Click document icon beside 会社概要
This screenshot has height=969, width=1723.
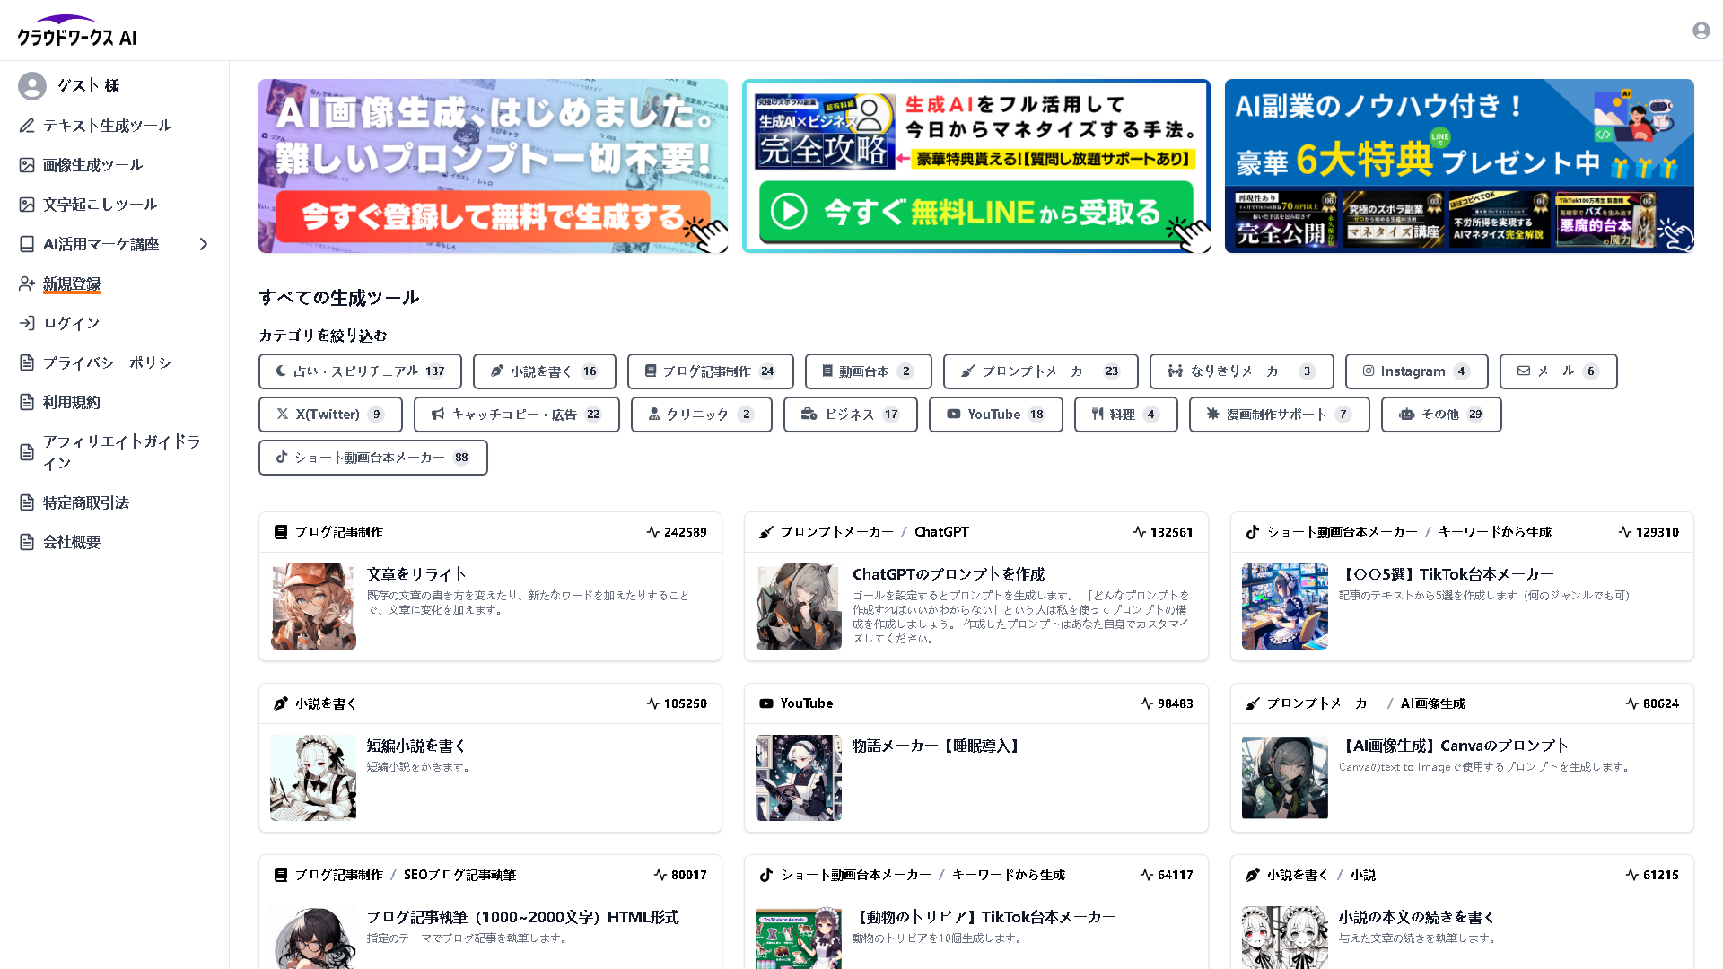pyautogui.click(x=27, y=542)
